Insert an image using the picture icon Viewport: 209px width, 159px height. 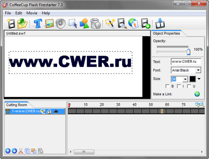pyautogui.click(x=49, y=24)
